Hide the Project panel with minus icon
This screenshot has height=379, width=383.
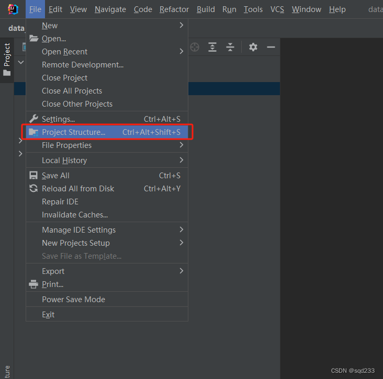271,47
